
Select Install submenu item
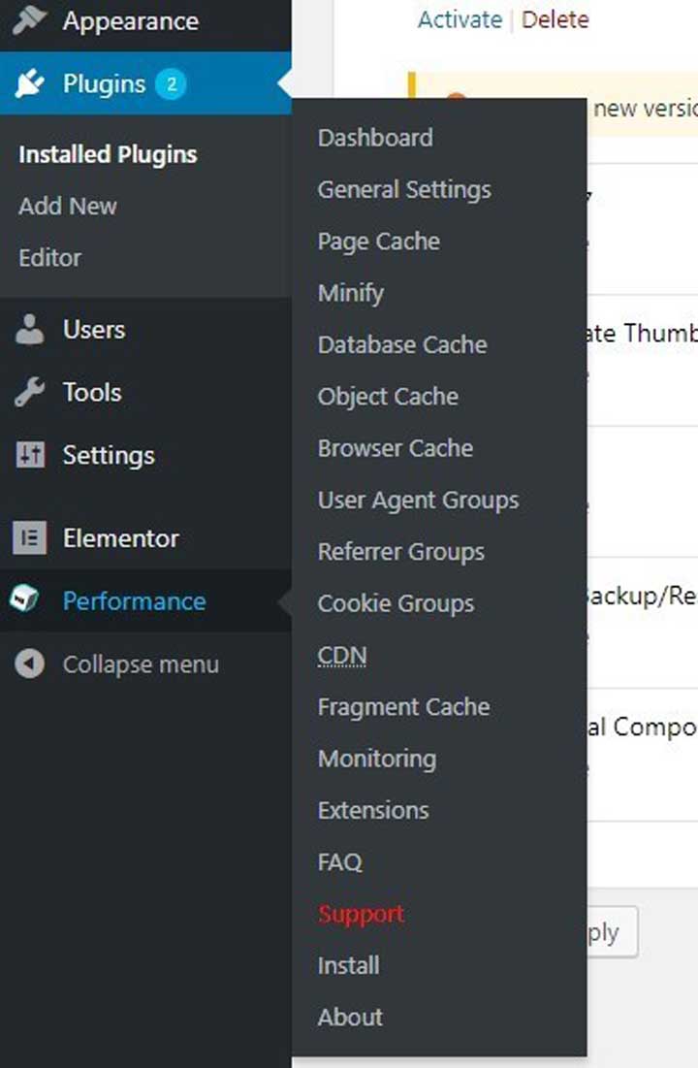pyautogui.click(x=349, y=966)
